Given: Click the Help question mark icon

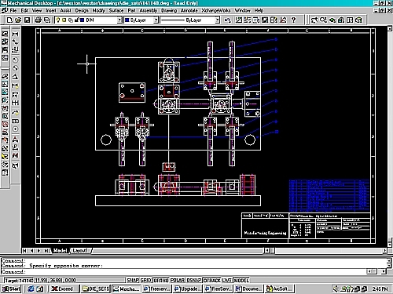Looking at the screenshot, I should (294, 20).
